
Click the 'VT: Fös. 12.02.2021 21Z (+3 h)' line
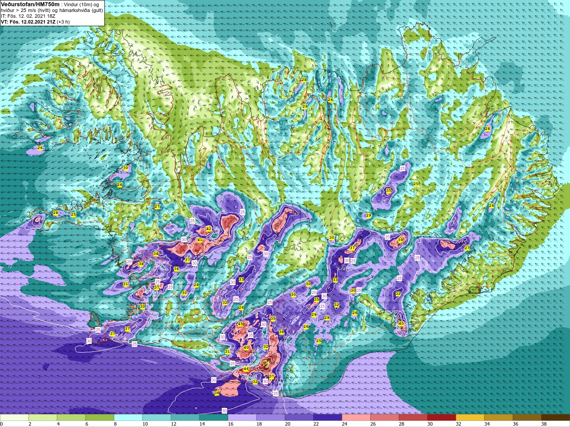point(35,22)
